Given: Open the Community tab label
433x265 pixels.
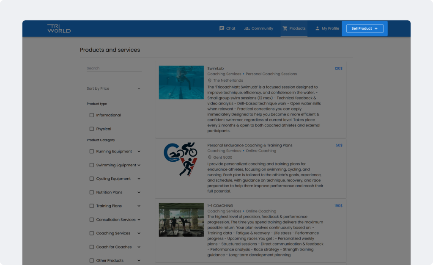Looking at the screenshot, I should tap(262, 28).
